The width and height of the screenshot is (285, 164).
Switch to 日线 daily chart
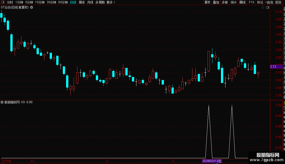73,2
